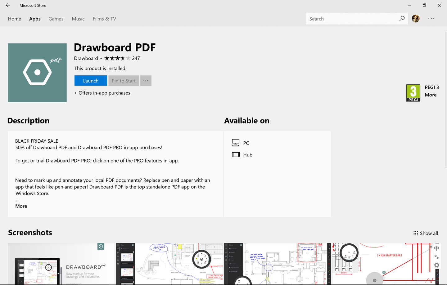Click the PEGI 3 rating badge
The width and height of the screenshot is (447, 285).
click(x=413, y=93)
